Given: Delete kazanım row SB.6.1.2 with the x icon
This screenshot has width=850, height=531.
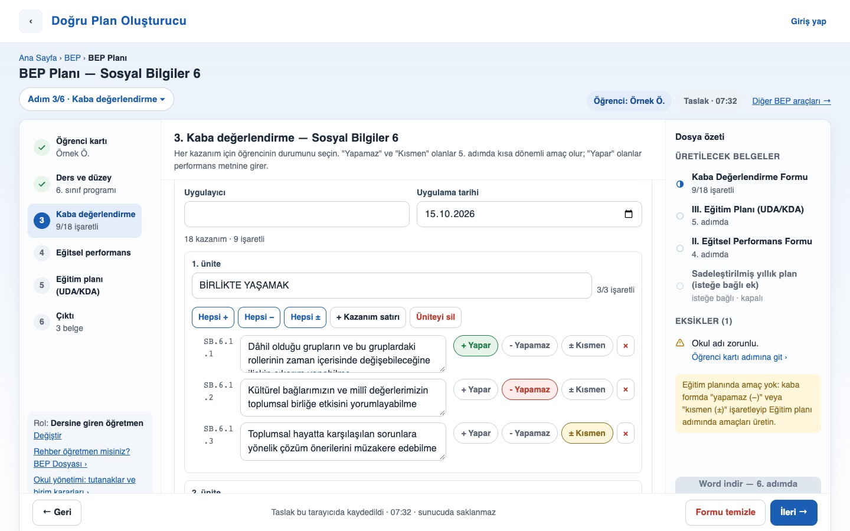Looking at the screenshot, I should coord(626,389).
